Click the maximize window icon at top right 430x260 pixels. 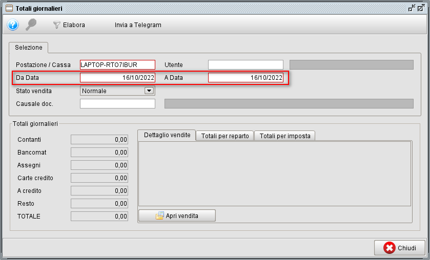421,8
